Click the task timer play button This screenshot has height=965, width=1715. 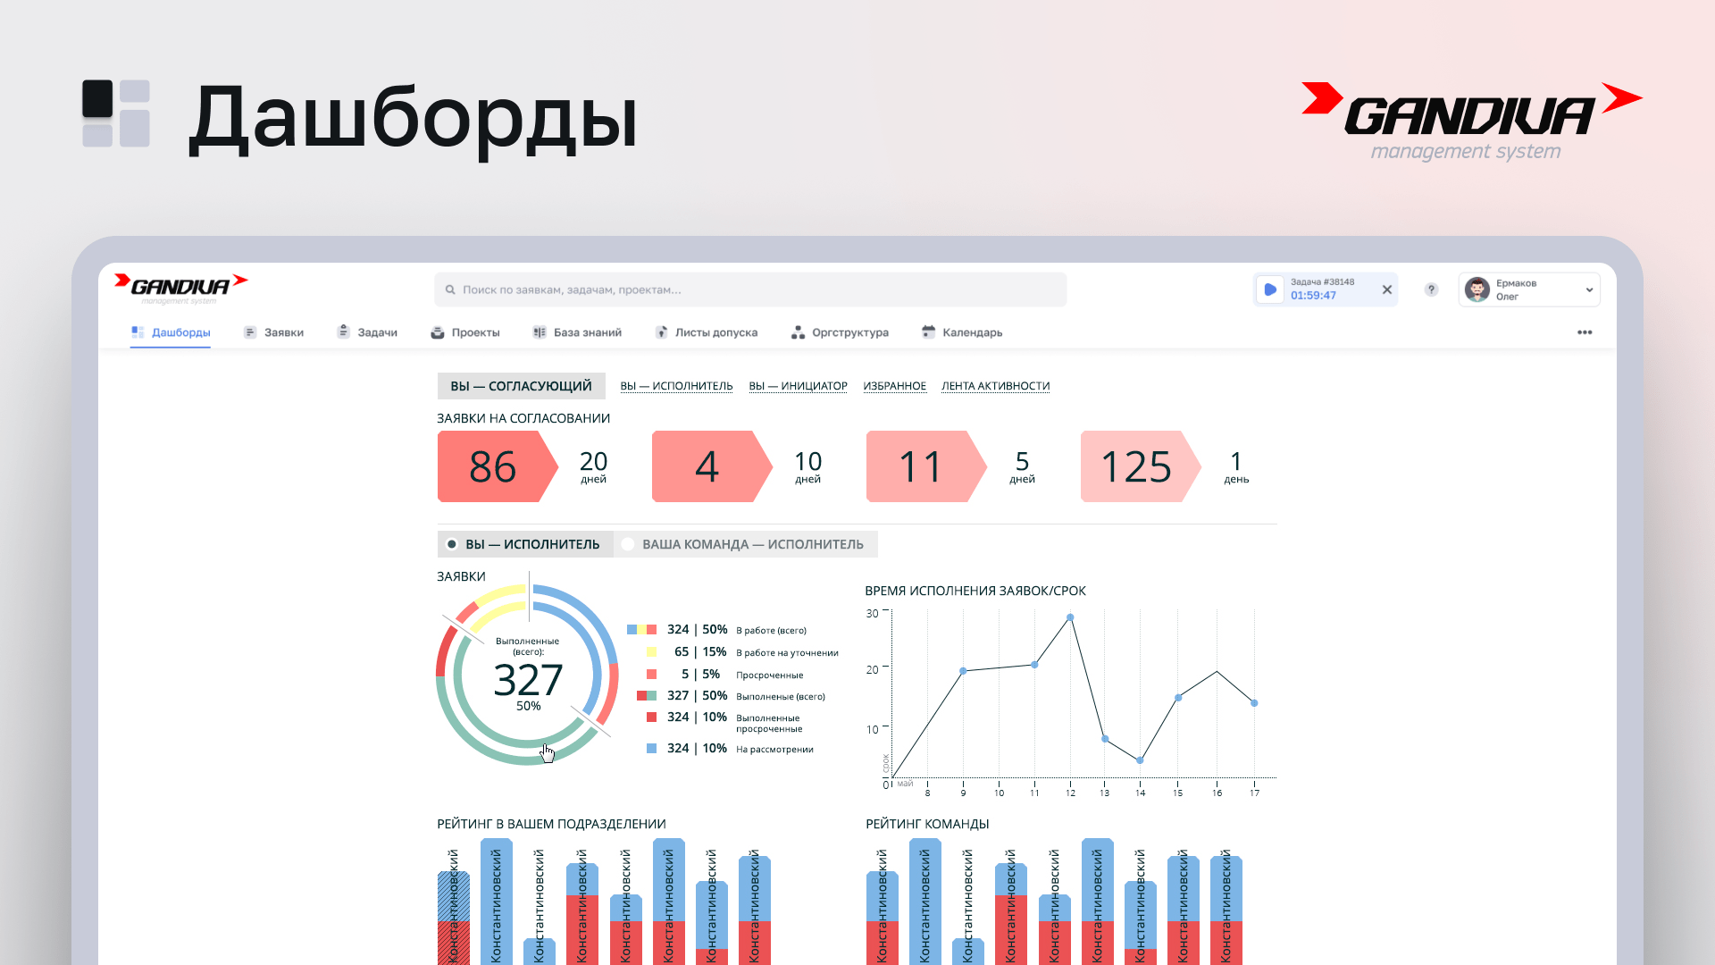click(1270, 289)
